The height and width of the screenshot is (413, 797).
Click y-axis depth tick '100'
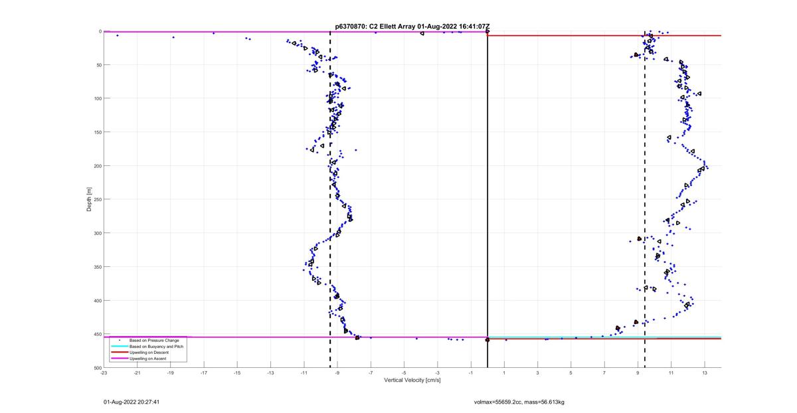coord(96,98)
